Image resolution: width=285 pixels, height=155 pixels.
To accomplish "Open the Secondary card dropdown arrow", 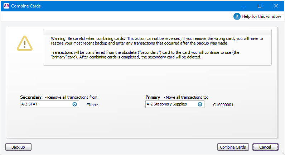I will coord(75,104).
